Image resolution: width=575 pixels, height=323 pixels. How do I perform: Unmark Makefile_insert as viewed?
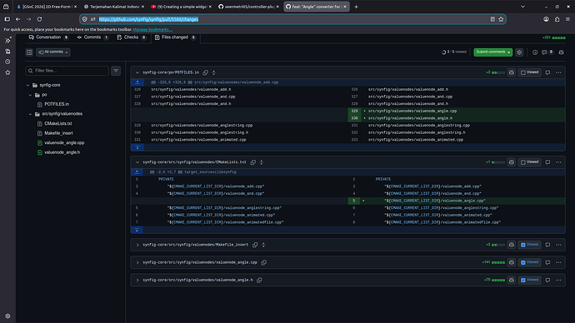pos(530,245)
